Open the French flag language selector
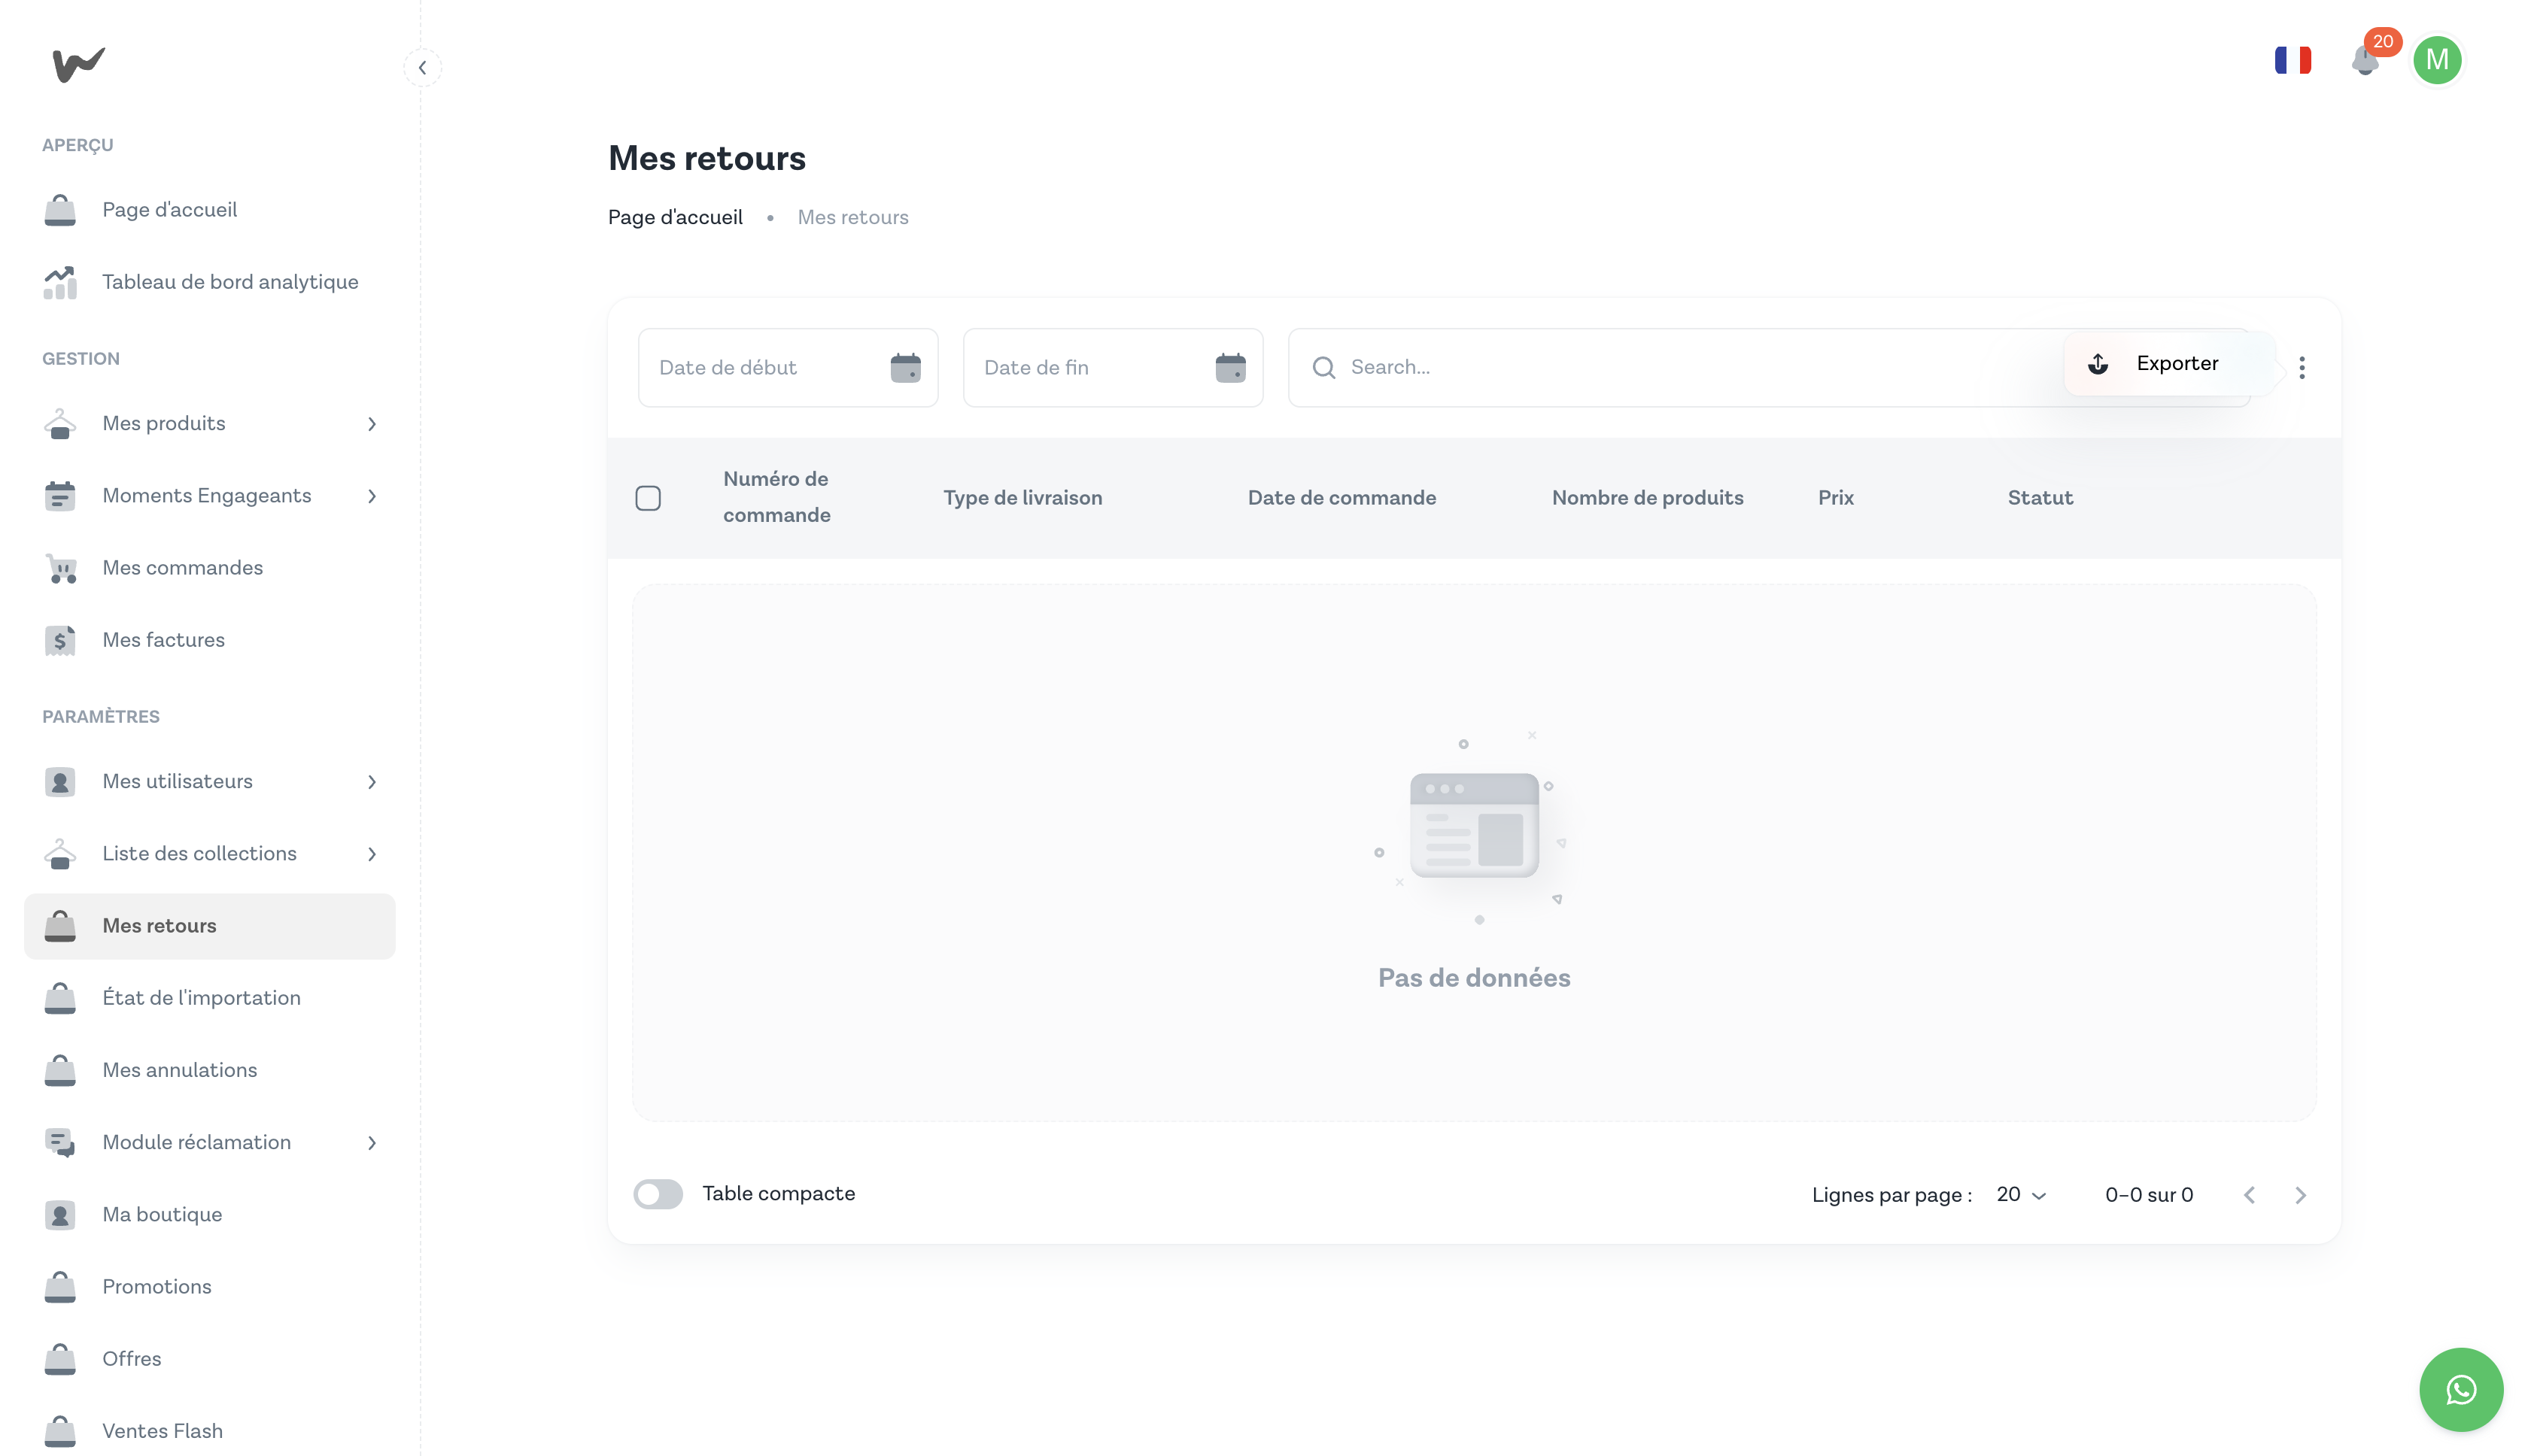Viewport: 2528px width, 1456px height. click(x=2292, y=61)
